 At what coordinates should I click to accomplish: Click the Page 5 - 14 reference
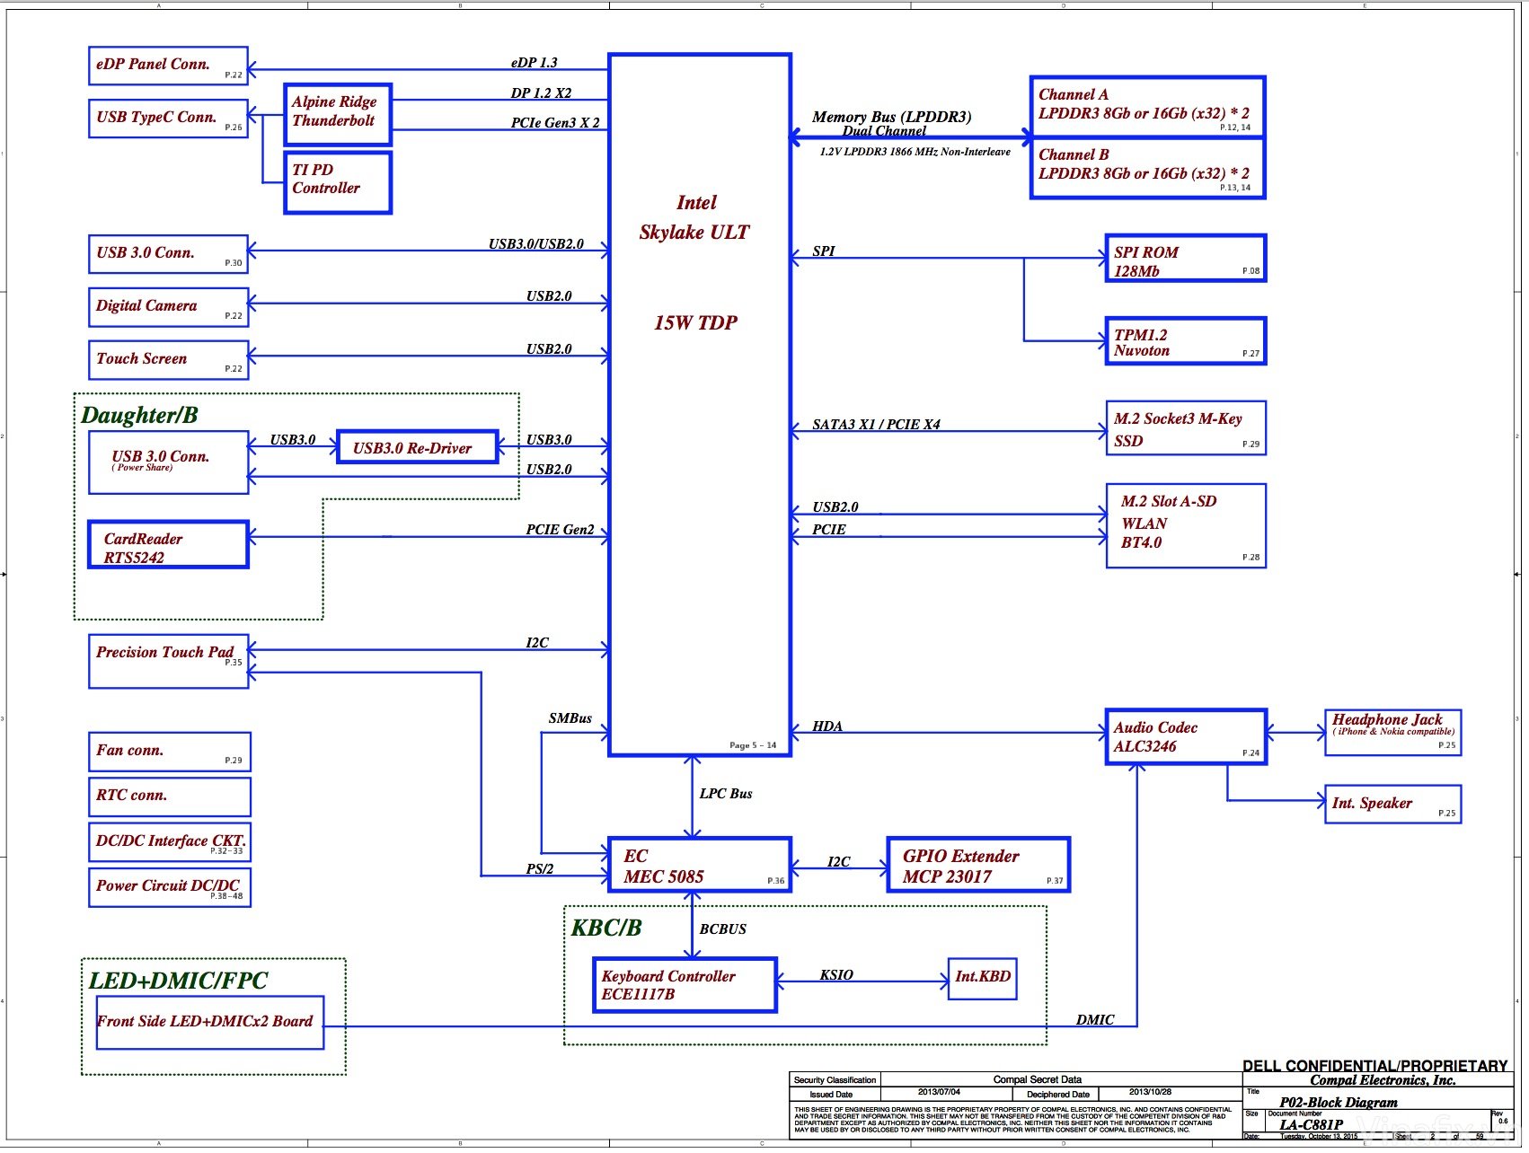coord(753,745)
